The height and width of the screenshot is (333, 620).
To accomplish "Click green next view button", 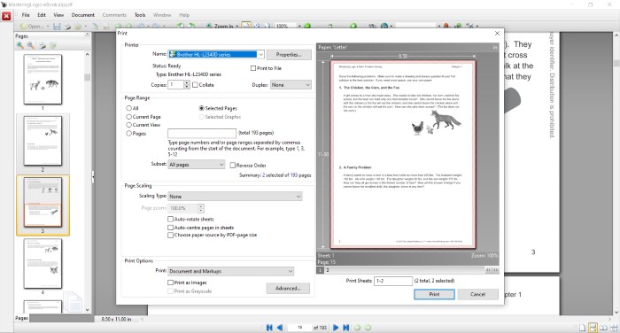I will click(368, 328).
